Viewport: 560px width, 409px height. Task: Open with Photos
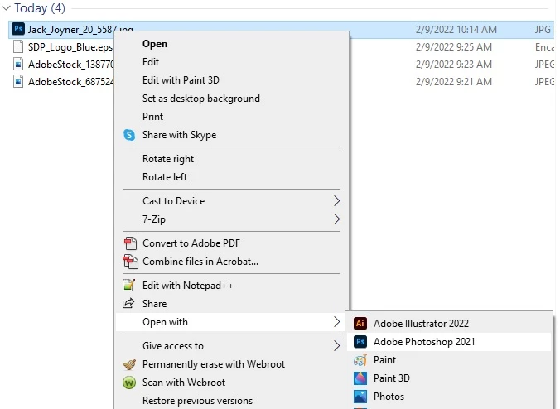point(449,397)
